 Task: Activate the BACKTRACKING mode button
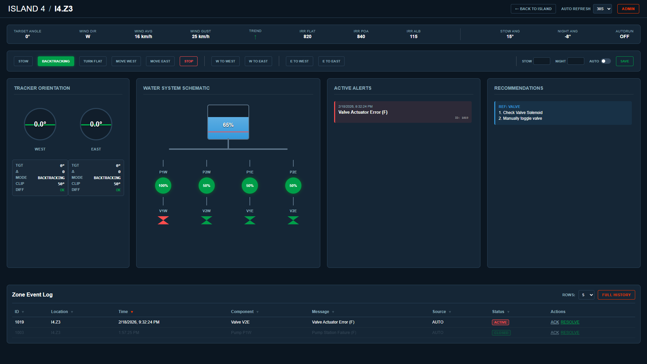(x=56, y=61)
